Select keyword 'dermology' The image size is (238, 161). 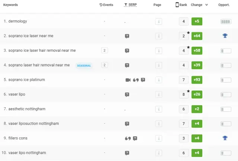click(x=17, y=21)
